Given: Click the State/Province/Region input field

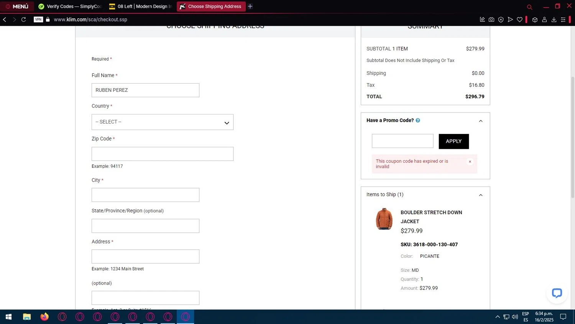Looking at the screenshot, I should pyautogui.click(x=145, y=226).
